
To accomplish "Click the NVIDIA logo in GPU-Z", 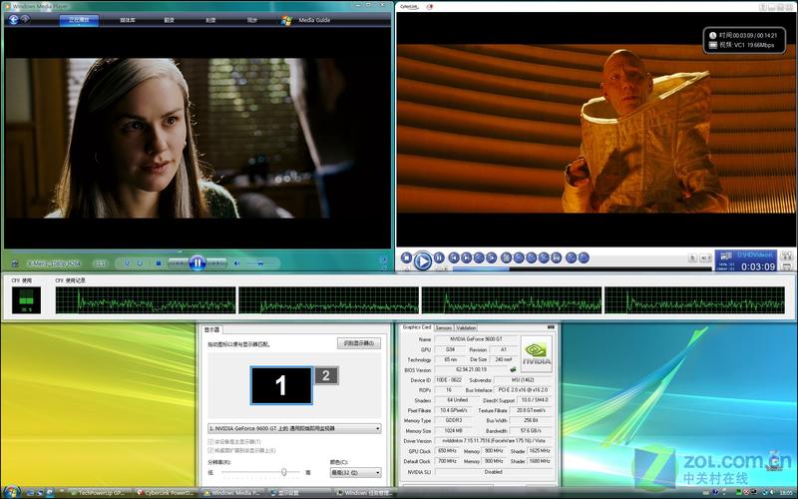I will [x=537, y=354].
